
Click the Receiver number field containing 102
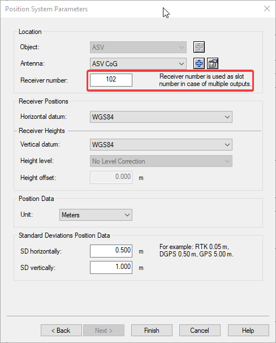pos(111,80)
